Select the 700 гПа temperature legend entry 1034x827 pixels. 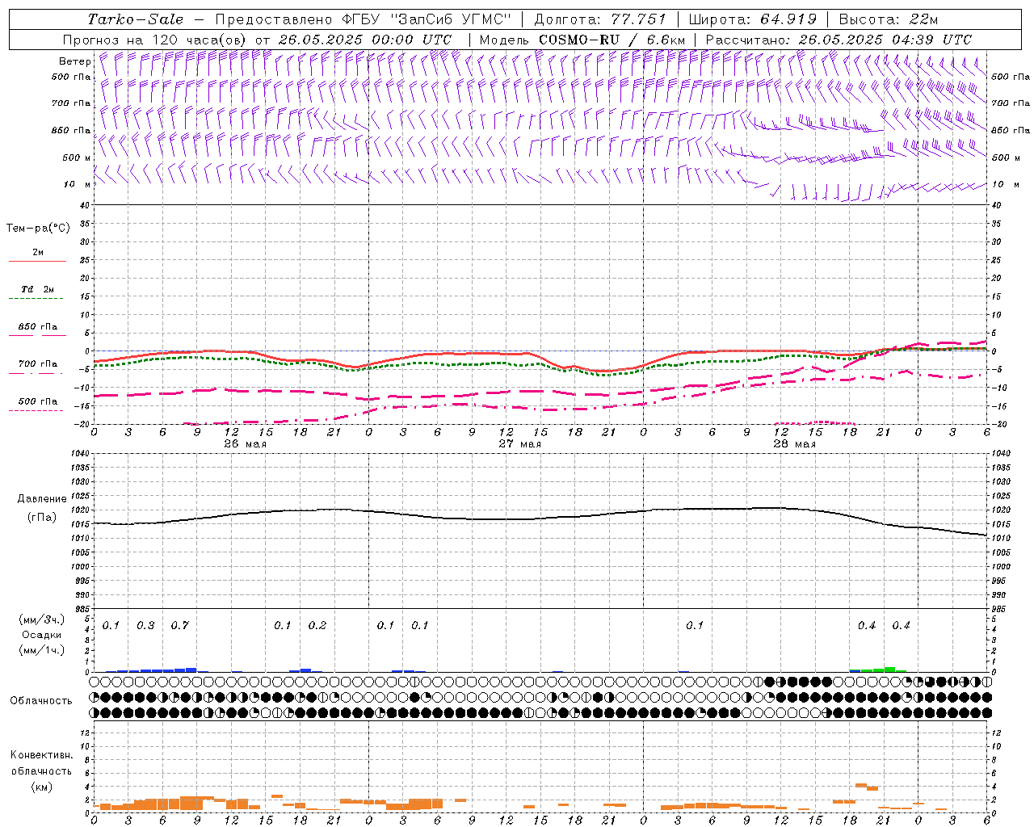tap(37, 364)
